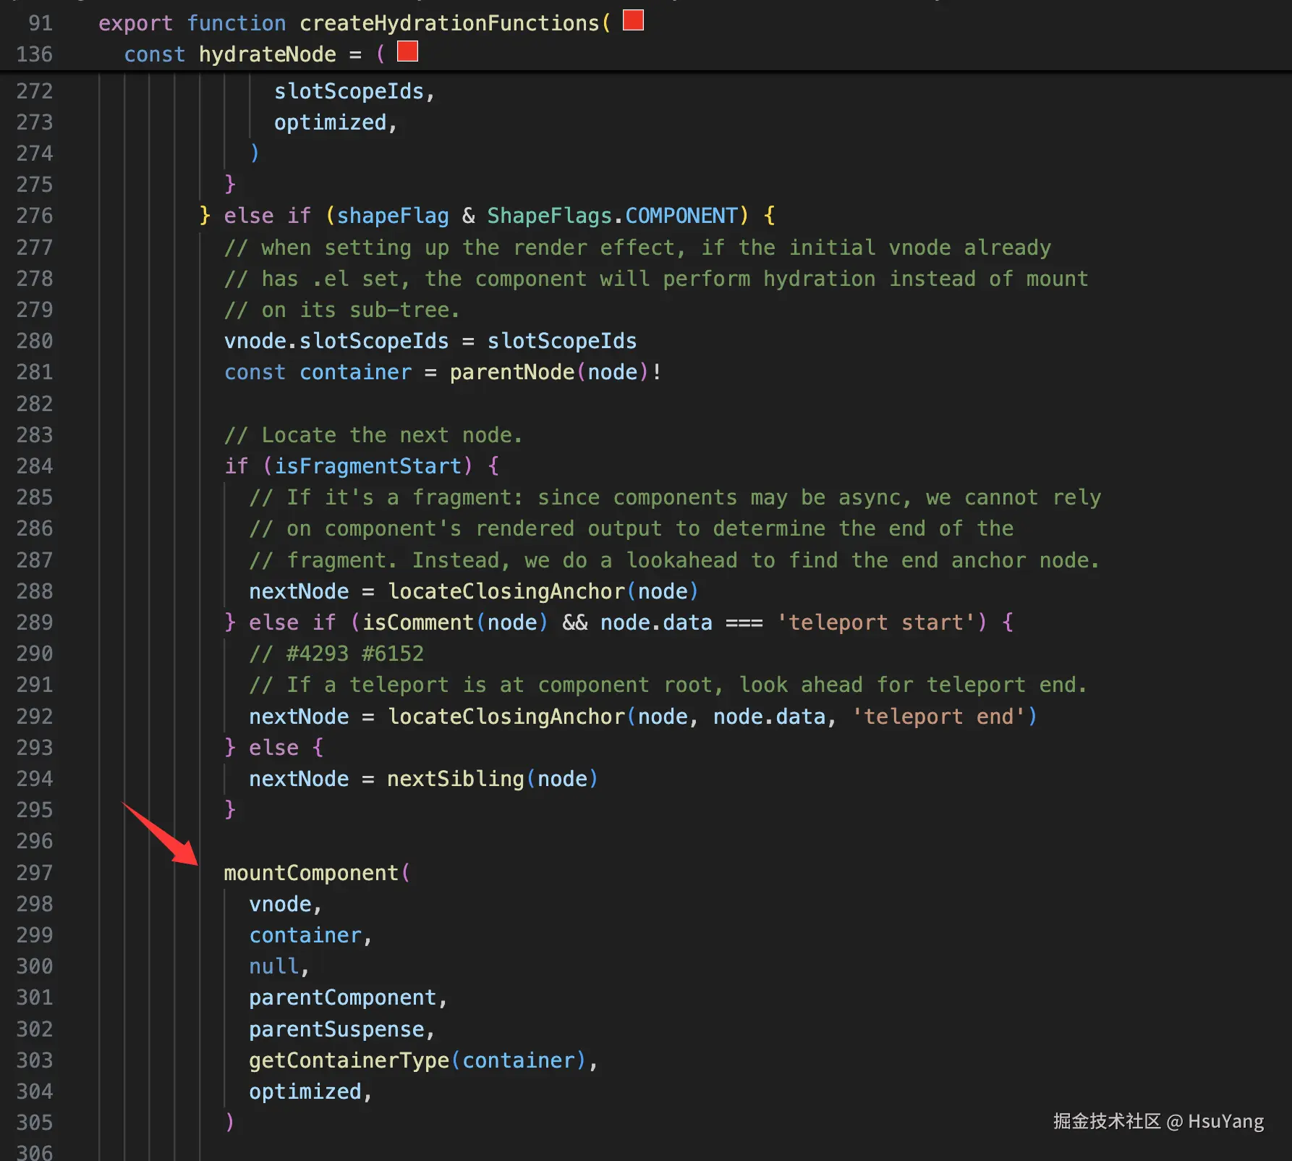Click 'isFragmentStart' on line 284

point(368,466)
